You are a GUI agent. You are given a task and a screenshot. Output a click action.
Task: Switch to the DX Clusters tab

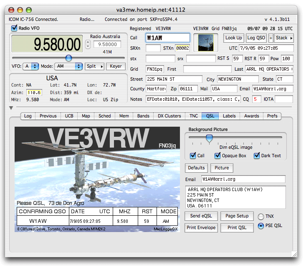click(169, 116)
